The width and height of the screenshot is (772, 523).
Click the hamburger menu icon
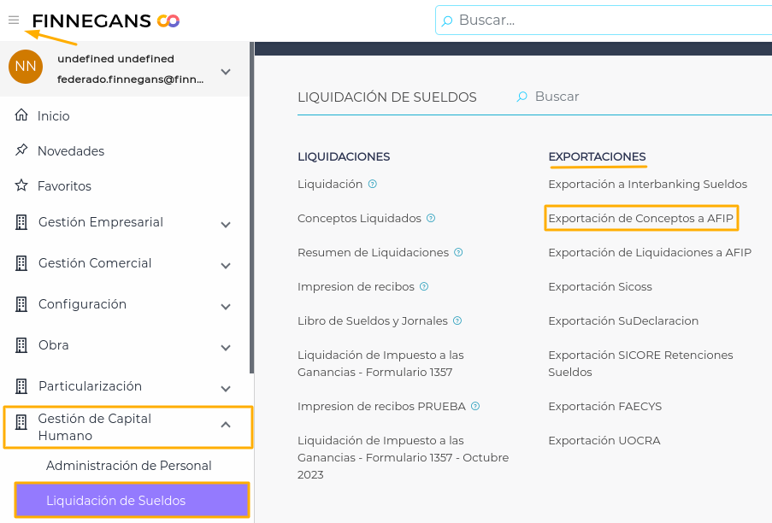click(14, 20)
